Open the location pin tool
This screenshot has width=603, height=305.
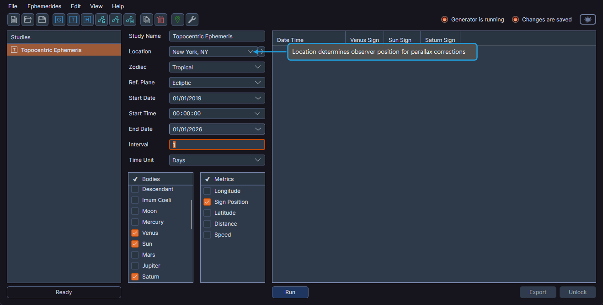177,20
